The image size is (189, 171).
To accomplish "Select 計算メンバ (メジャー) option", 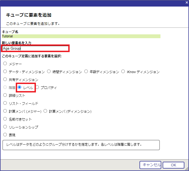I will [5, 111].
